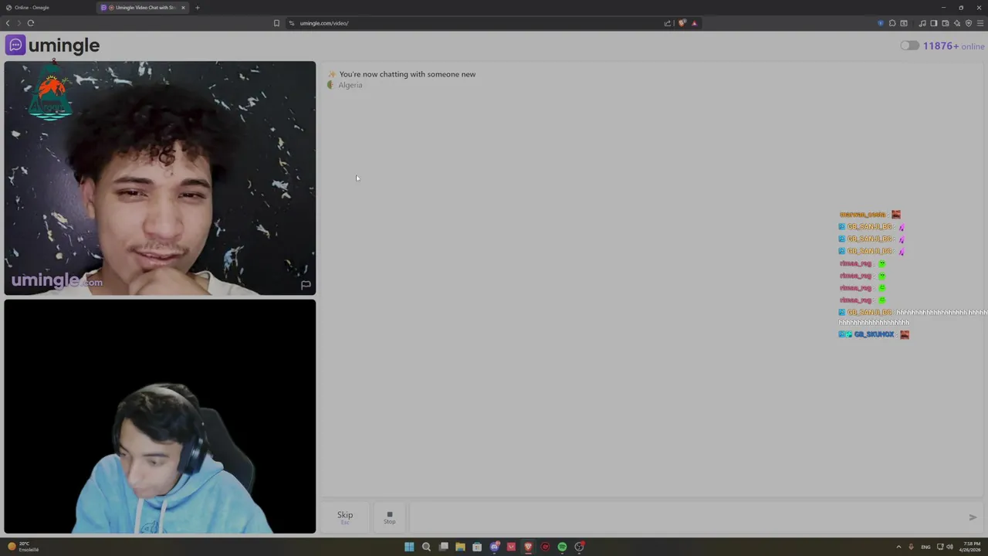The width and height of the screenshot is (988, 556).
Task: Click the GB_SKUHOX chat overlay message
Action: (x=874, y=334)
